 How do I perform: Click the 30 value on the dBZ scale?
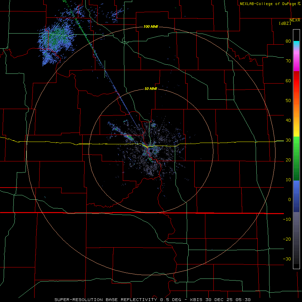[288, 140]
